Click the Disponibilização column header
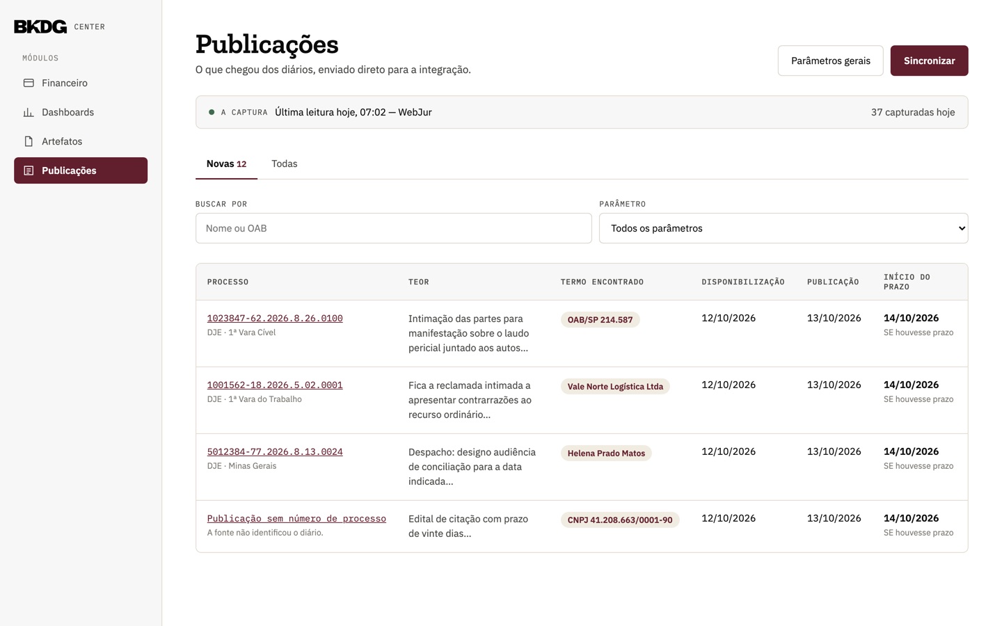 click(x=743, y=282)
